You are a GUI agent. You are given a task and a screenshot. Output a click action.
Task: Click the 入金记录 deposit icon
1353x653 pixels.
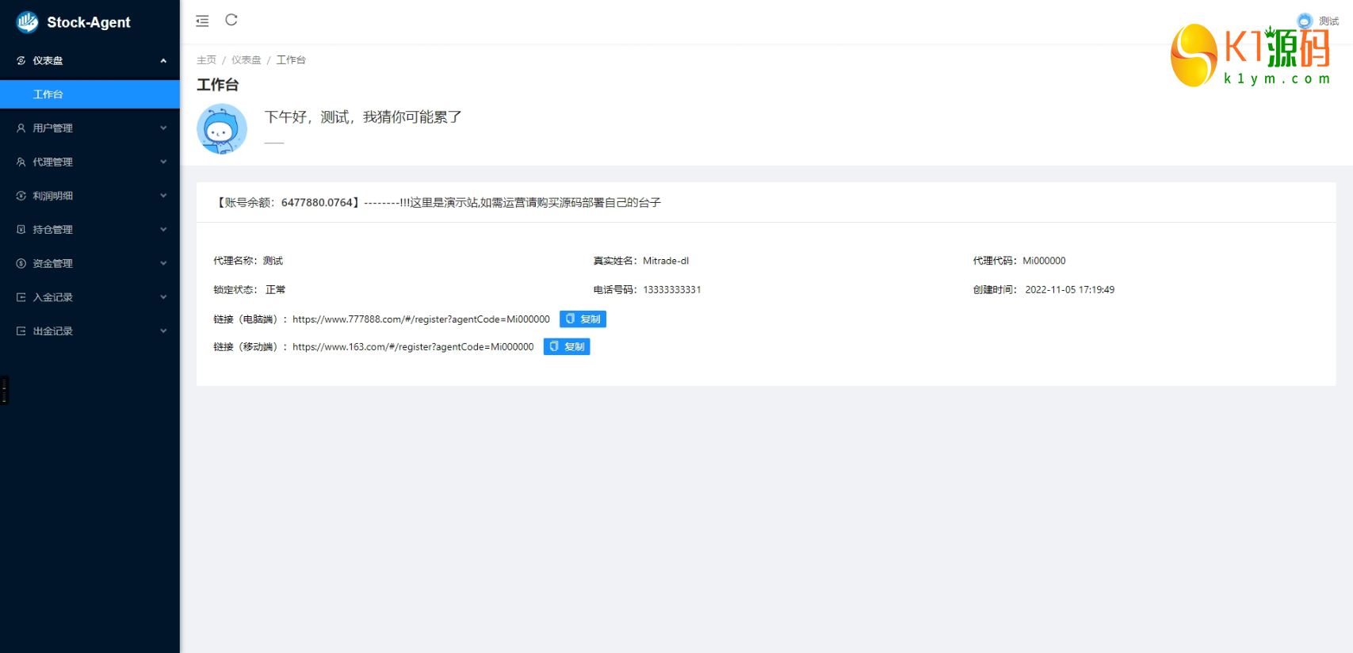[21, 297]
